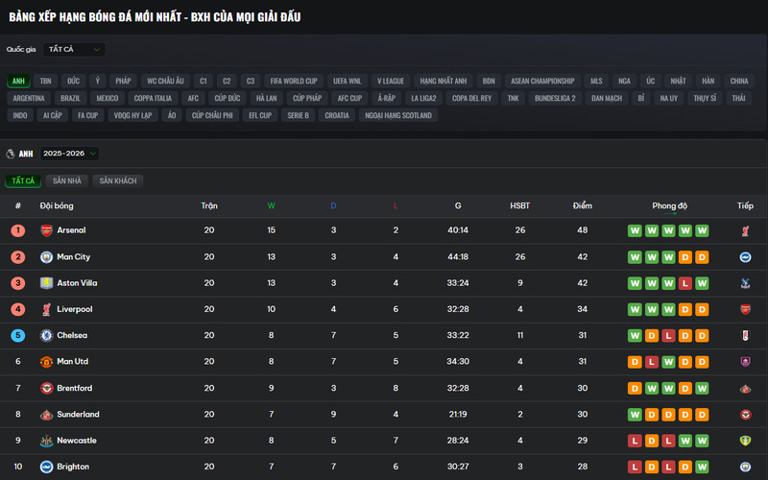Click the Liverpool crest in team column
The width and height of the screenshot is (768, 480).
click(46, 309)
